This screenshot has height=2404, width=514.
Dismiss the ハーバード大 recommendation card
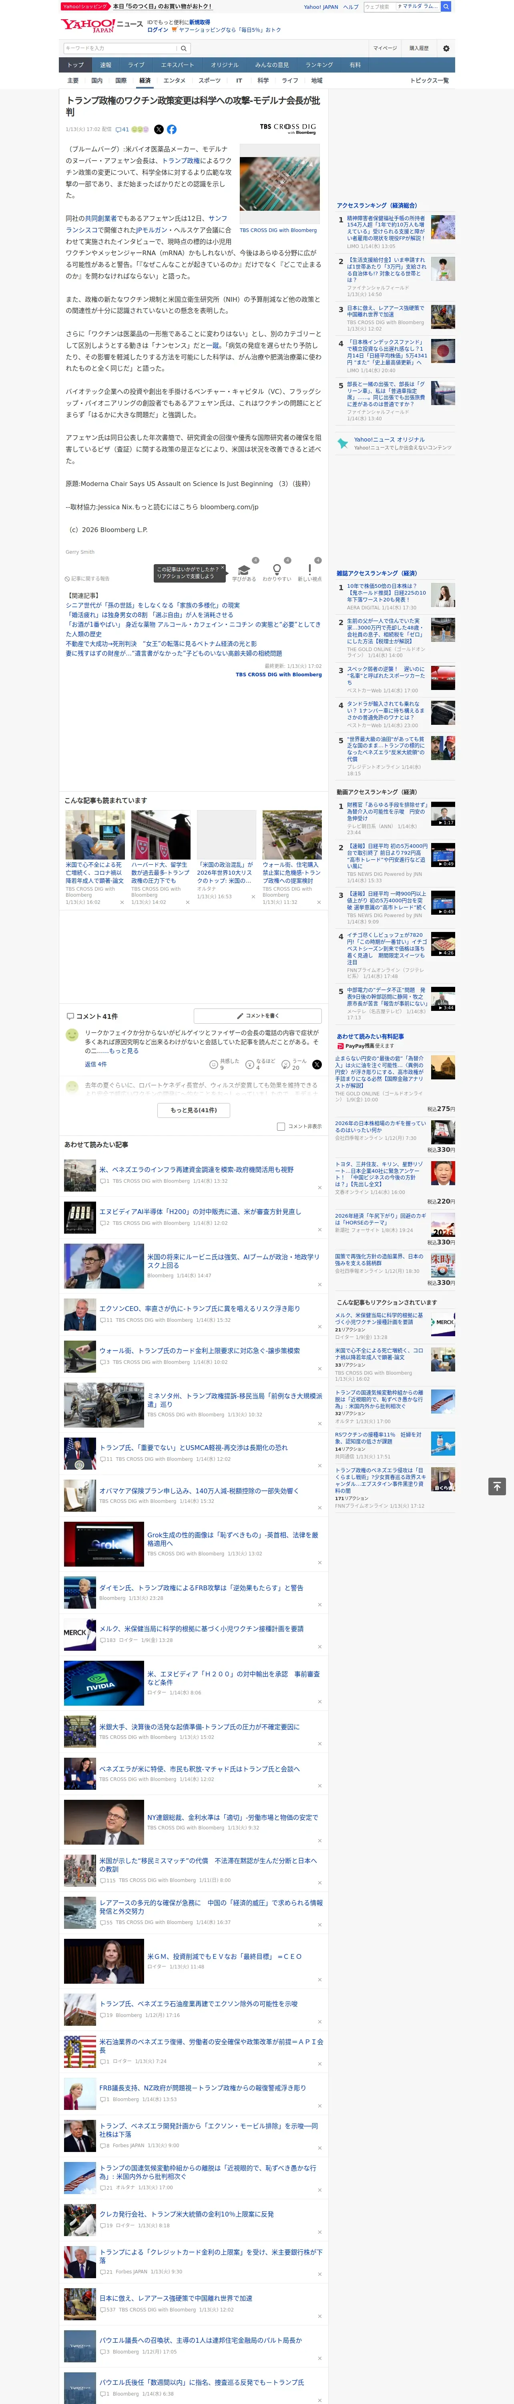187,901
